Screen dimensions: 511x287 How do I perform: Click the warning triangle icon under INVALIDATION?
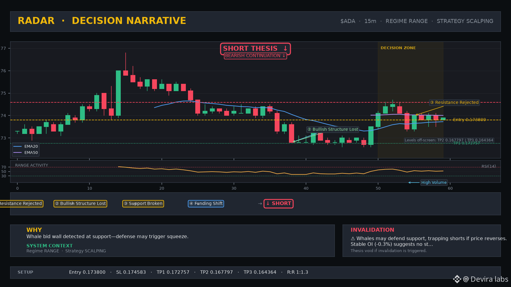click(353, 239)
